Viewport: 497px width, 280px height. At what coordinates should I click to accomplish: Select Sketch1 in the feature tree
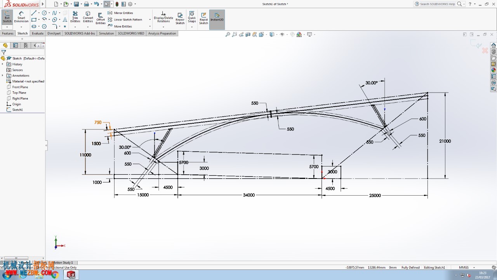pyautogui.click(x=15, y=110)
